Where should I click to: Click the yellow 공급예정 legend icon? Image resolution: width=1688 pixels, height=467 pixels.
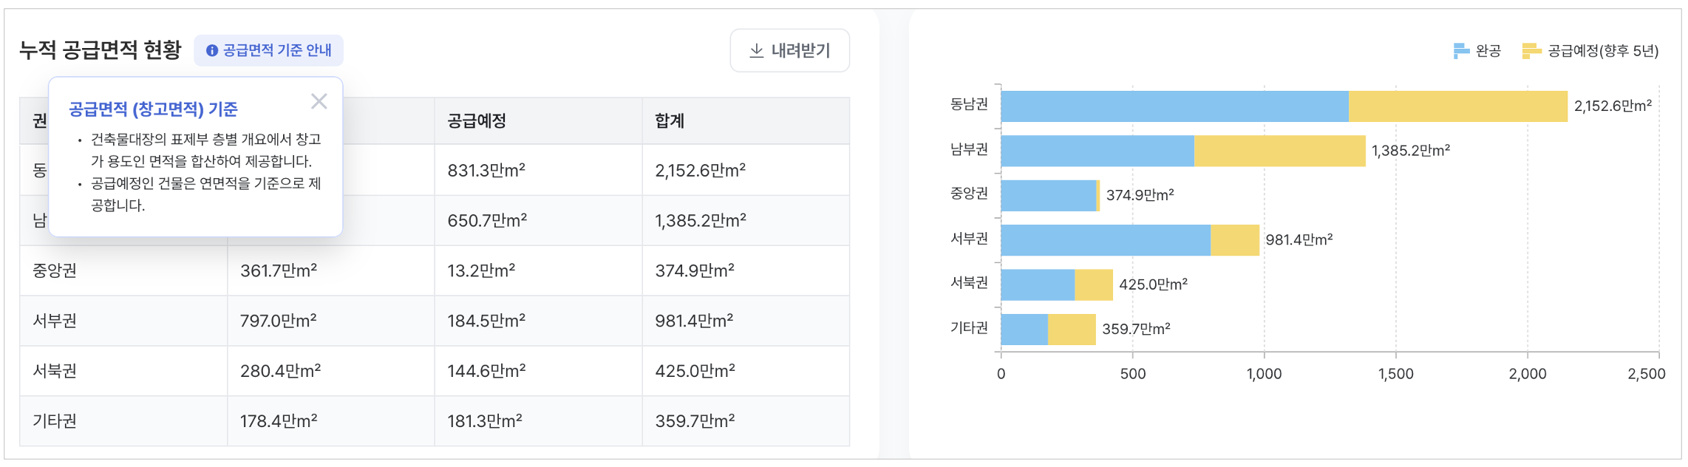(x=1531, y=50)
